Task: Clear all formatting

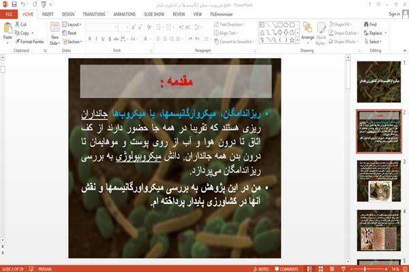Action: [x=149, y=27]
